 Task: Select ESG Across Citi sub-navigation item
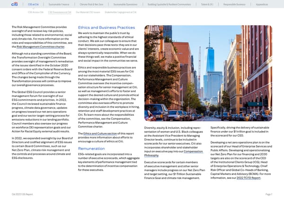click(x=35, y=12)
